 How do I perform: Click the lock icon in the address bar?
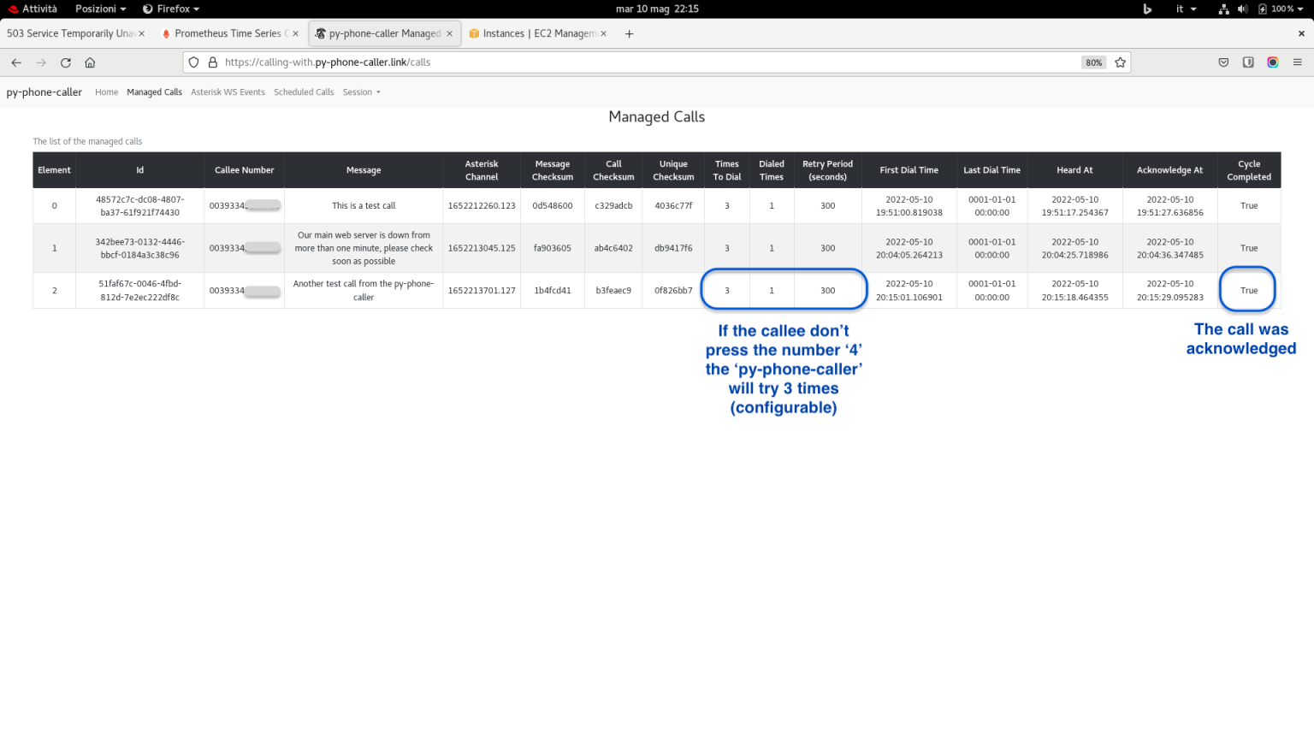pos(213,62)
